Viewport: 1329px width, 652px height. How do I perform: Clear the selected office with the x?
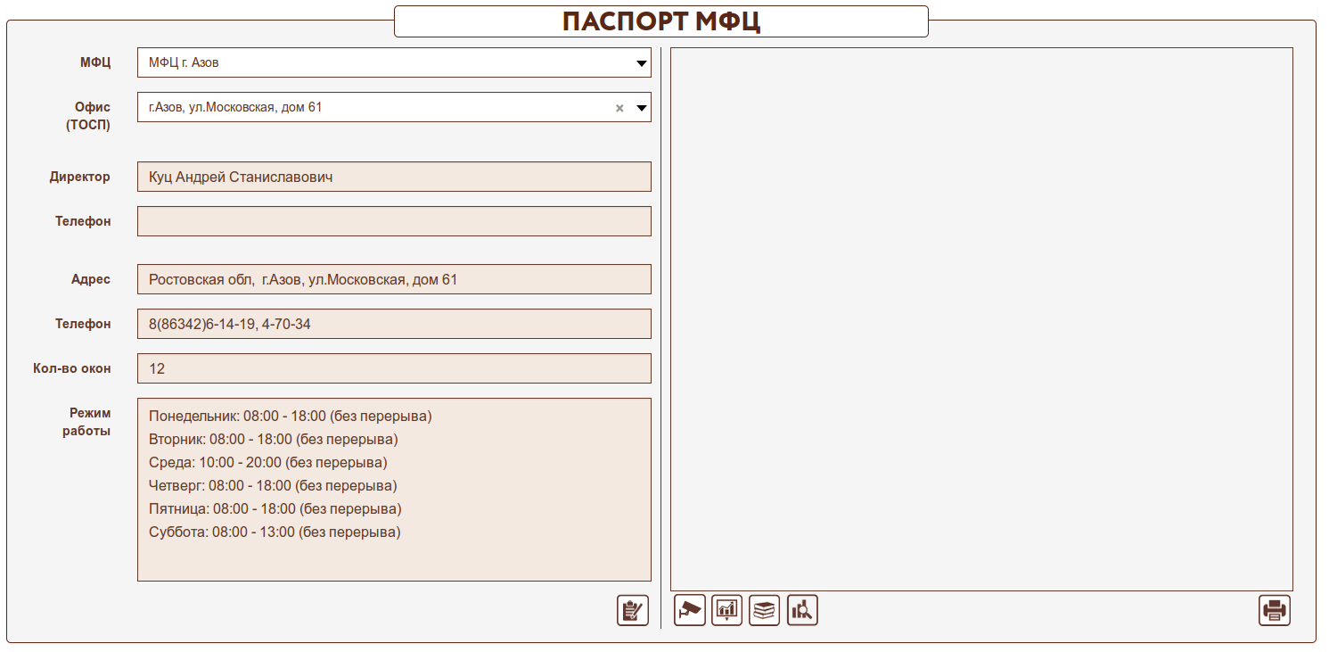click(619, 108)
